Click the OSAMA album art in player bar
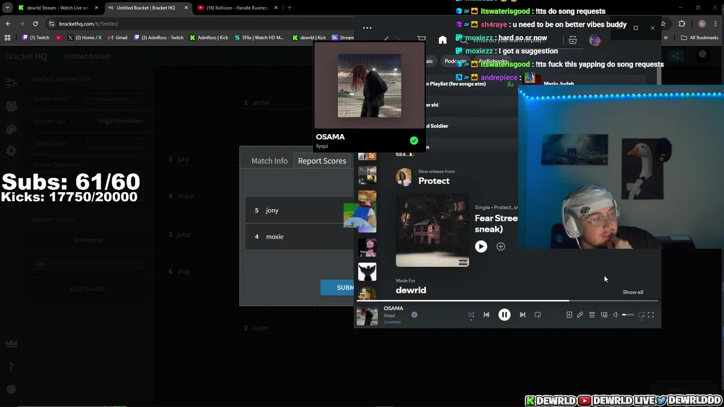Image resolution: width=724 pixels, height=407 pixels. coord(367,315)
